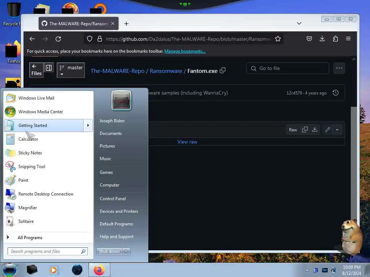The width and height of the screenshot is (370, 277).
Task: Open Windows Live Mail from Start menu
Action: click(48, 98)
